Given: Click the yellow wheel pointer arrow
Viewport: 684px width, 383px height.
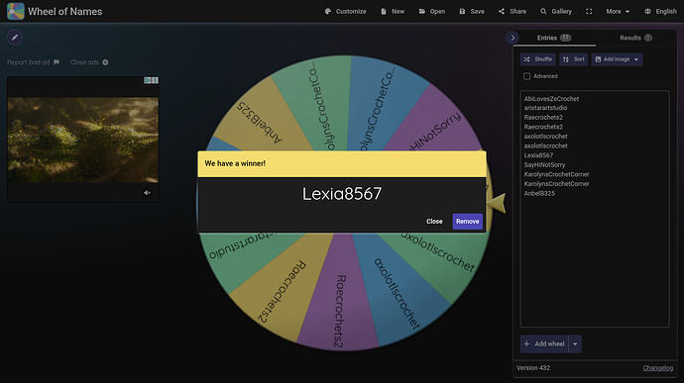Looking at the screenshot, I should (497, 203).
